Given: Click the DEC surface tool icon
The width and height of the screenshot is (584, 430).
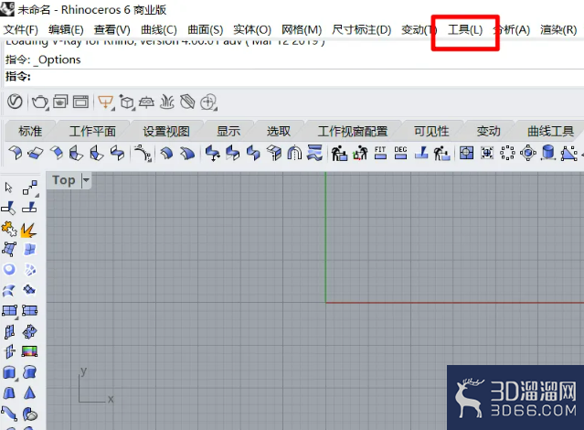Looking at the screenshot, I should click(400, 153).
